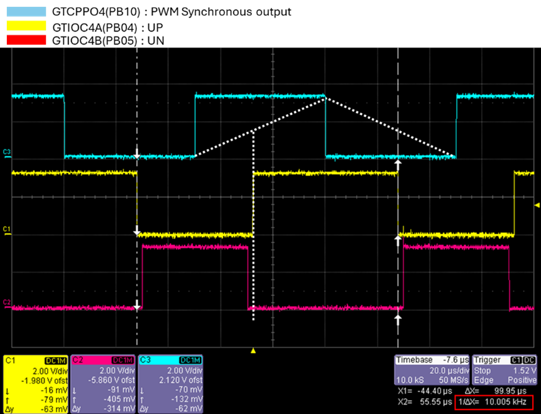Click the X1 cursor readout value

[x=434, y=391]
